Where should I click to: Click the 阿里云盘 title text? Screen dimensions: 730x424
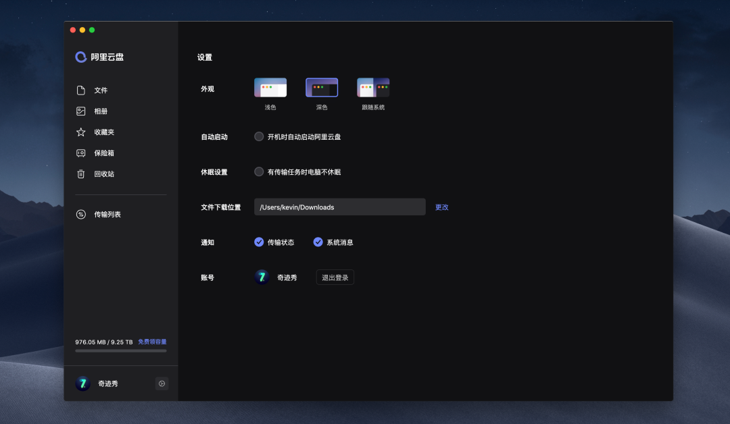[x=107, y=57]
